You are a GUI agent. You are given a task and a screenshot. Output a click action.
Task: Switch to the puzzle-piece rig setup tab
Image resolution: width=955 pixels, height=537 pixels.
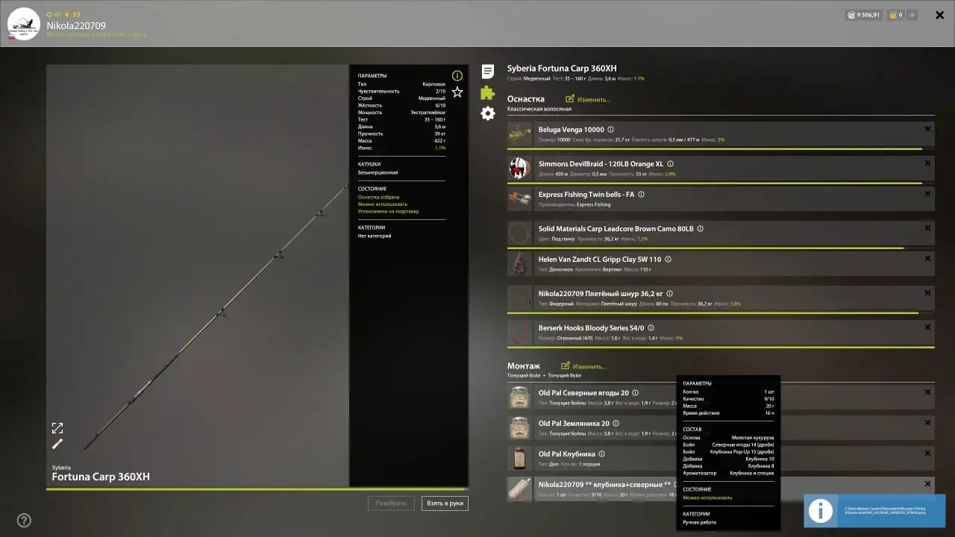click(x=487, y=92)
